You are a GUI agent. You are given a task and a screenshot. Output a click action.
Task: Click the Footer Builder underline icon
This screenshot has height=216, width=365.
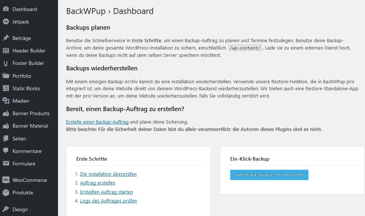[x=6, y=63]
